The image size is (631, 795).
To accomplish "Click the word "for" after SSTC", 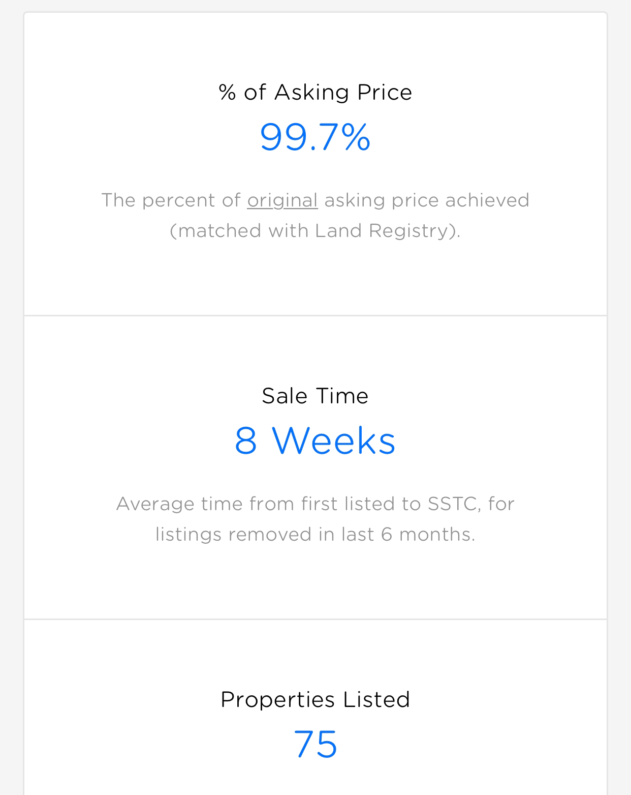I will click(x=501, y=504).
